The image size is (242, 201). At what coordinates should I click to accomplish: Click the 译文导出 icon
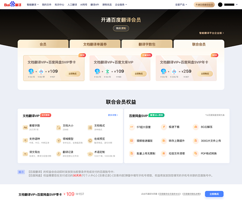[25, 154]
